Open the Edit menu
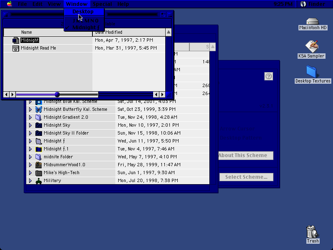This screenshot has width=333, height=250. 37,4
